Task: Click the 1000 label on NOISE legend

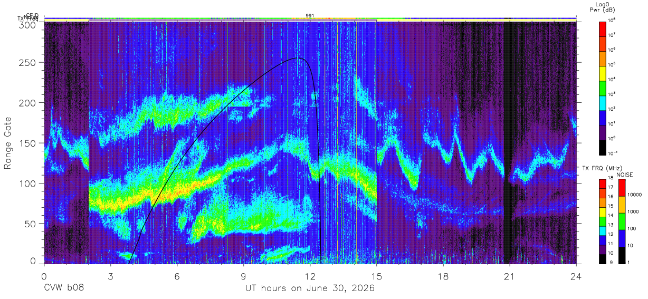Action: tap(633, 211)
